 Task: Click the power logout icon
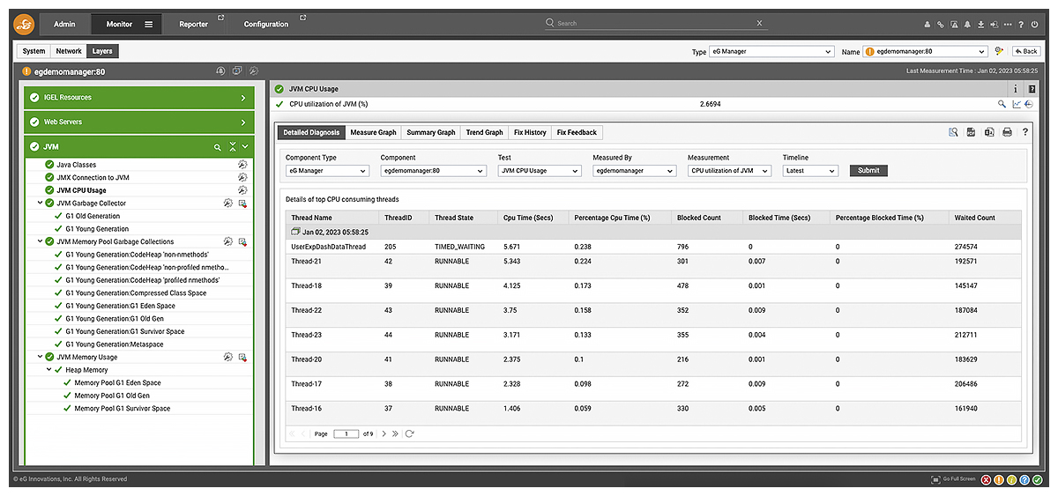point(1035,25)
